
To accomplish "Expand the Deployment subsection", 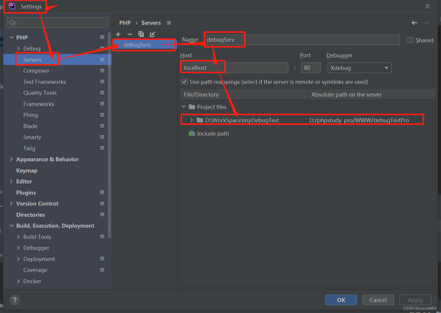I will tap(18, 259).
